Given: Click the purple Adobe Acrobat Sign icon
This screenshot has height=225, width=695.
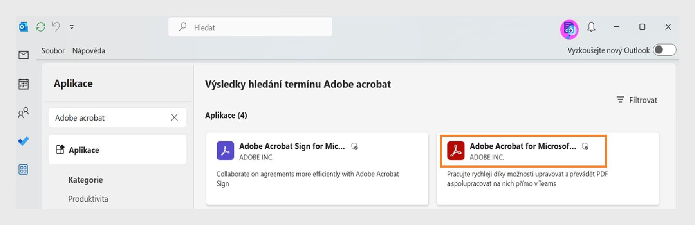Looking at the screenshot, I should coord(225,151).
